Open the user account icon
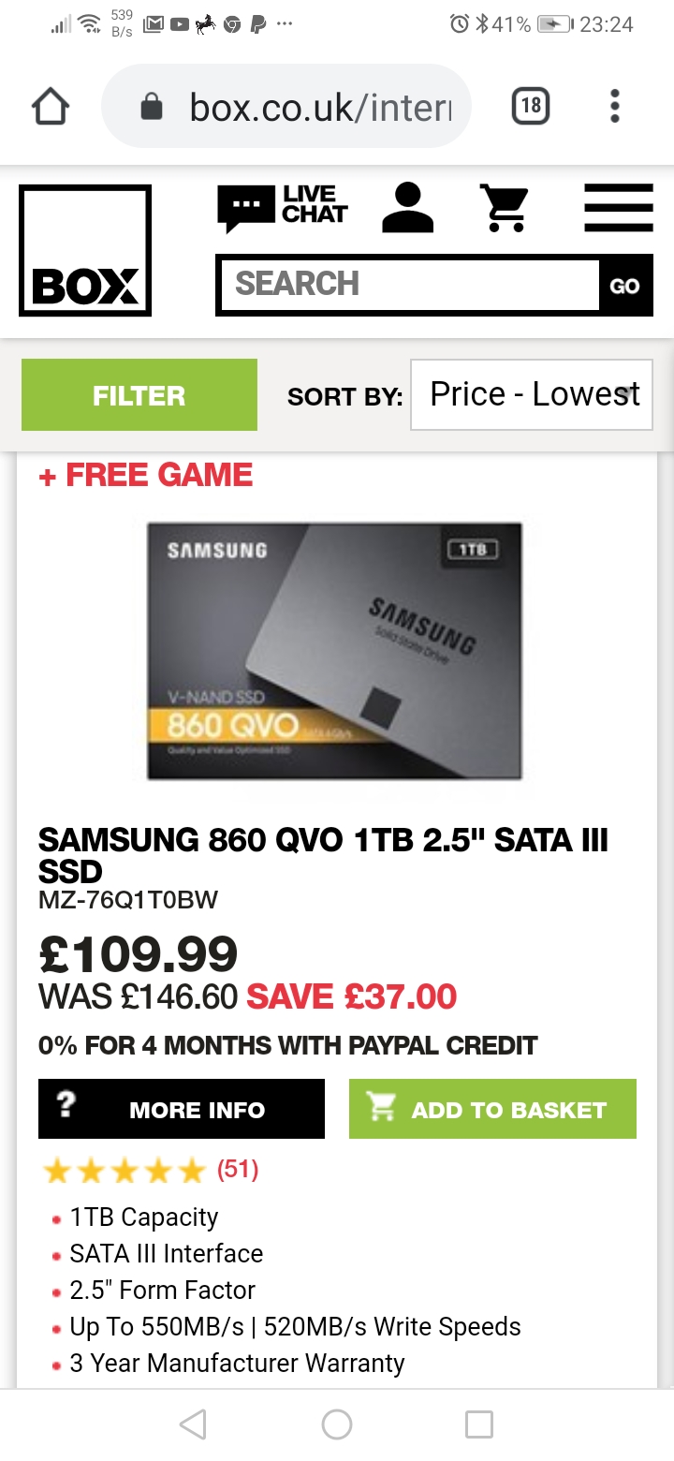 click(x=408, y=207)
